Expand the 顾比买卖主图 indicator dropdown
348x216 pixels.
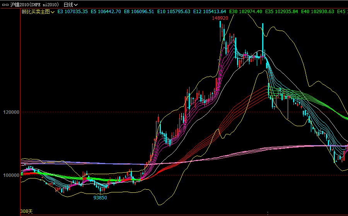point(38,12)
